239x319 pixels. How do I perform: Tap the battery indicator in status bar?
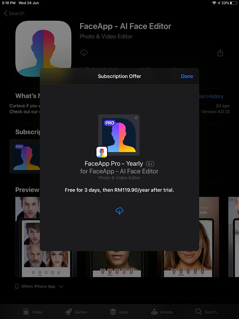pyautogui.click(x=233, y=3)
